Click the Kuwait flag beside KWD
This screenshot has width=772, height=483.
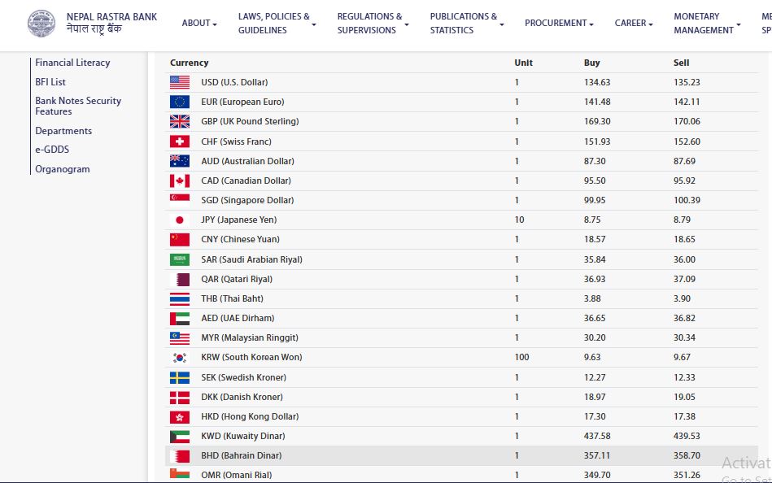click(x=180, y=436)
